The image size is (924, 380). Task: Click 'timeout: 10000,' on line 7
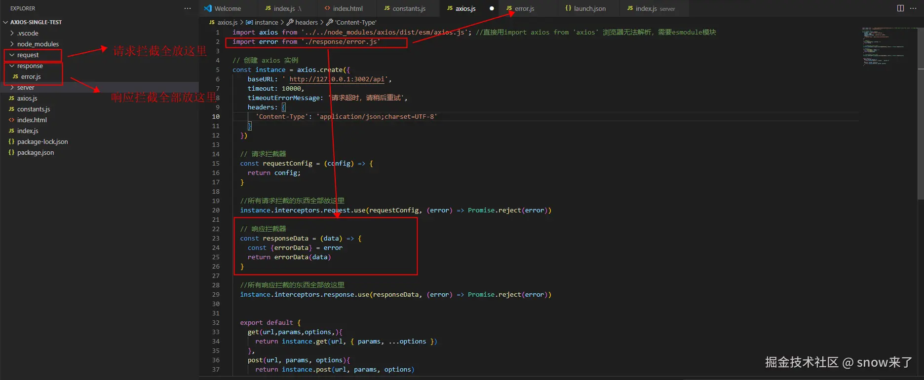click(276, 89)
